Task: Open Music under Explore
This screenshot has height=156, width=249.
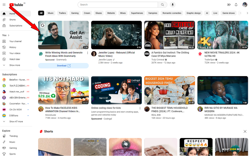Action: click(16, 142)
